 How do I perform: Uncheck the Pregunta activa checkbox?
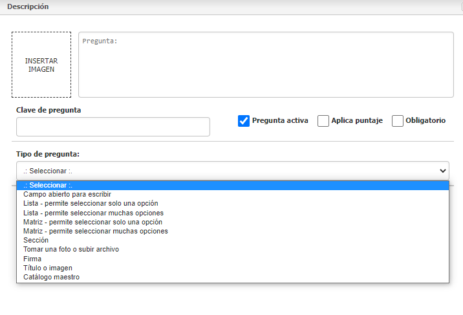tap(244, 121)
